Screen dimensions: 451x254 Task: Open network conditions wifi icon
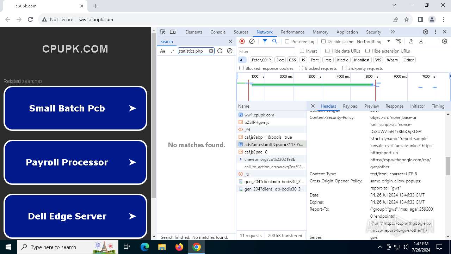(399, 41)
